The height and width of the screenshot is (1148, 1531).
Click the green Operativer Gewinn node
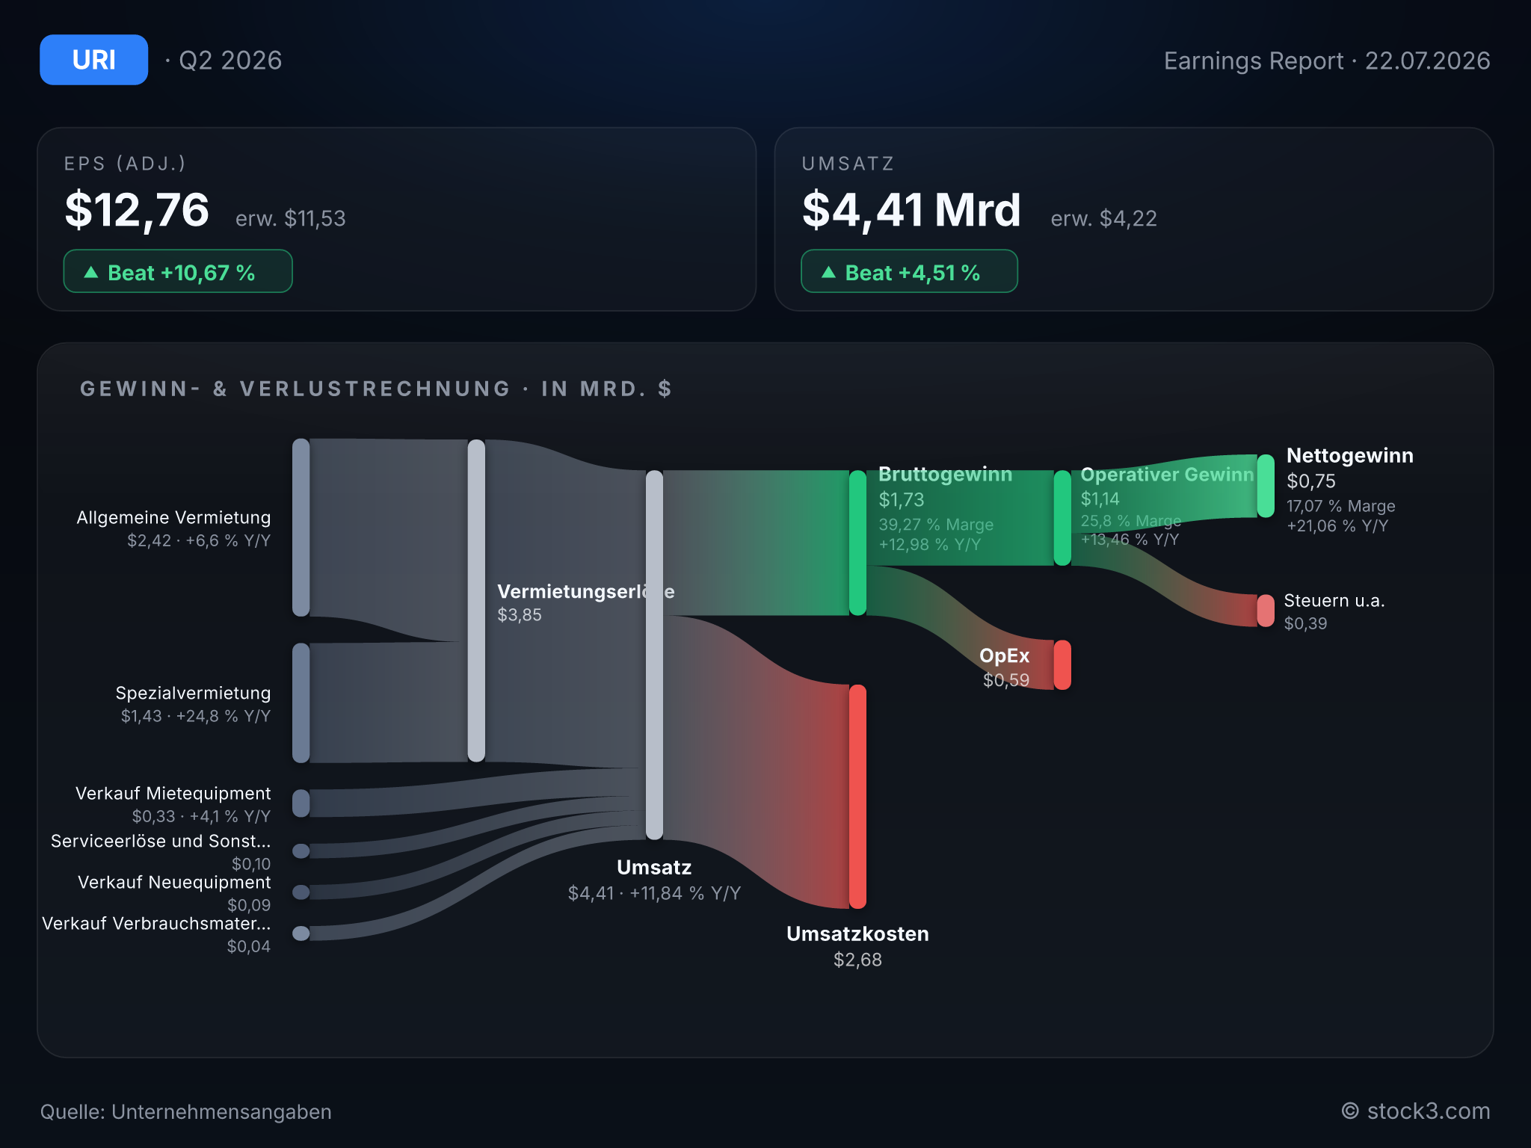tap(1062, 518)
